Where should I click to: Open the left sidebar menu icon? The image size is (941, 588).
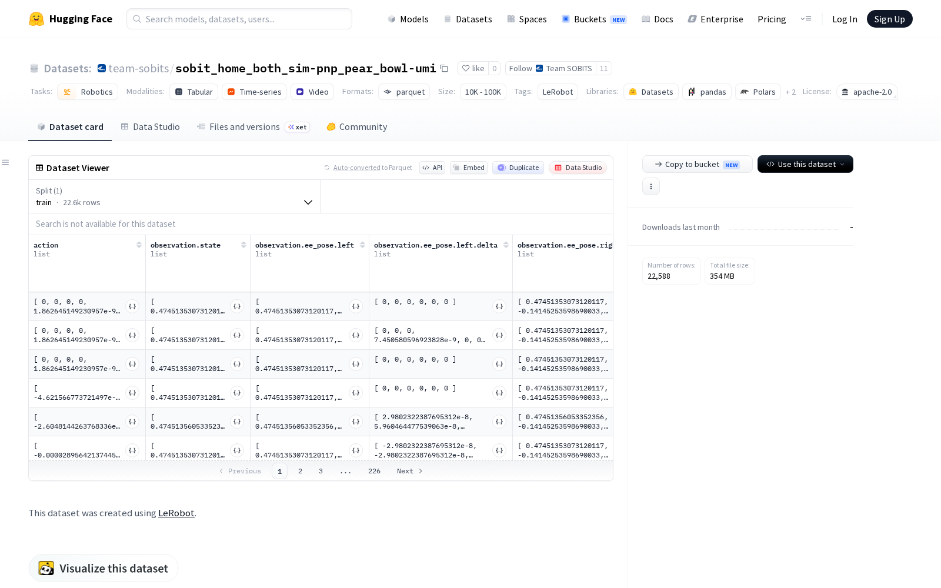[x=5, y=162]
